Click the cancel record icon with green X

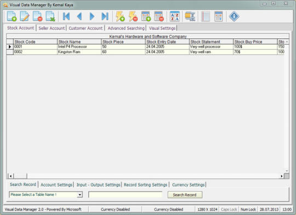[50, 16]
